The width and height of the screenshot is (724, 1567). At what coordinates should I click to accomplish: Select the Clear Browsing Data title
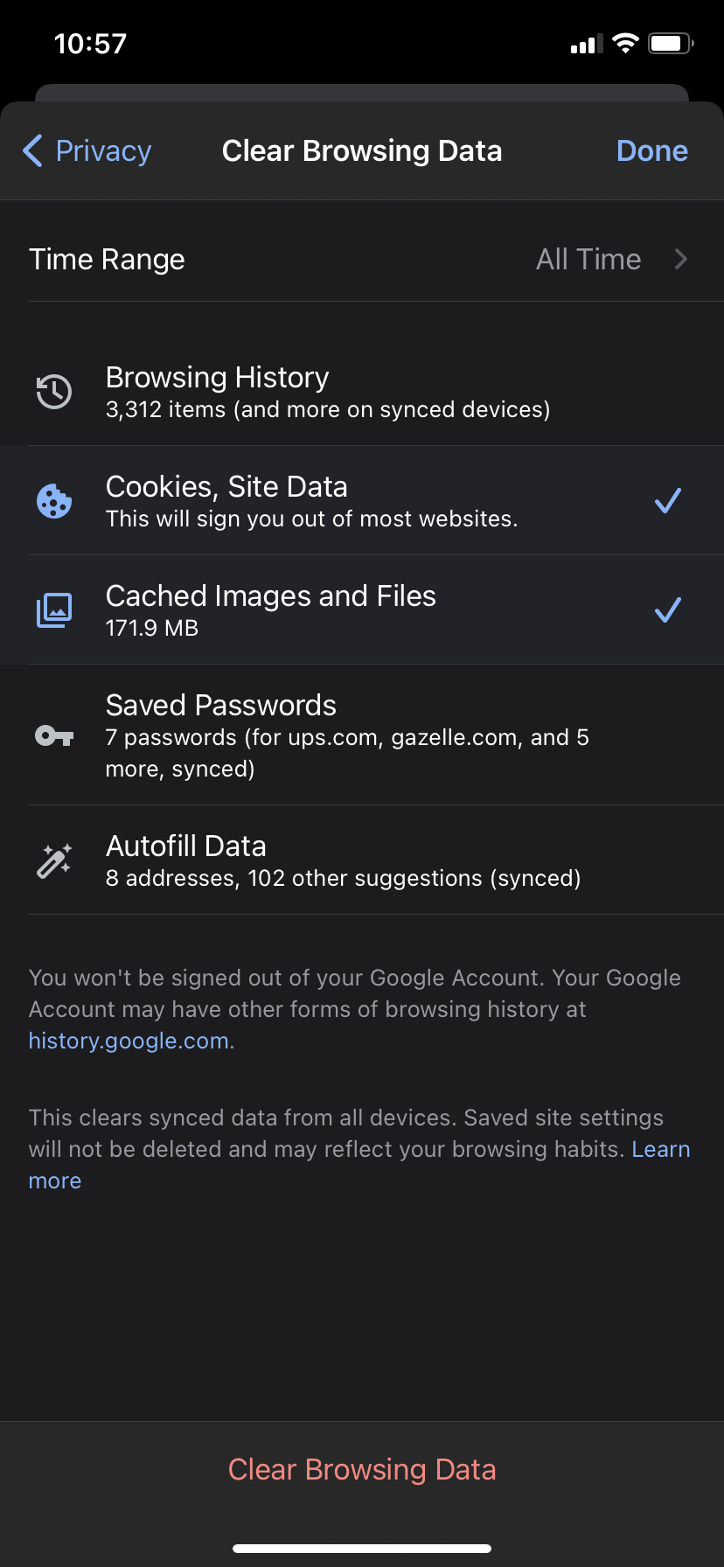(x=362, y=150)
